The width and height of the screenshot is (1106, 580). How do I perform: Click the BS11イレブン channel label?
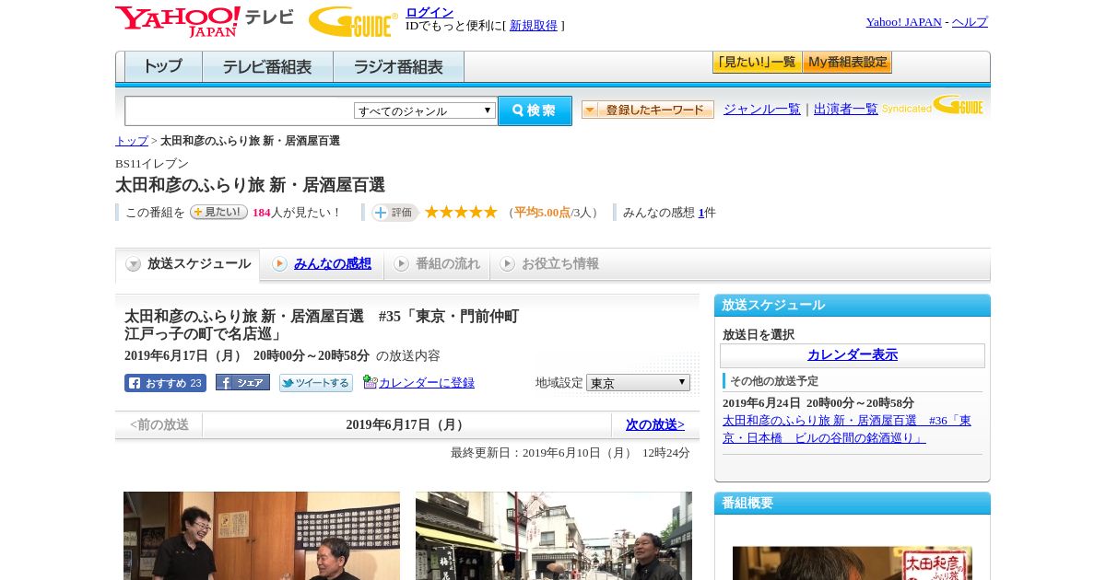152,164
